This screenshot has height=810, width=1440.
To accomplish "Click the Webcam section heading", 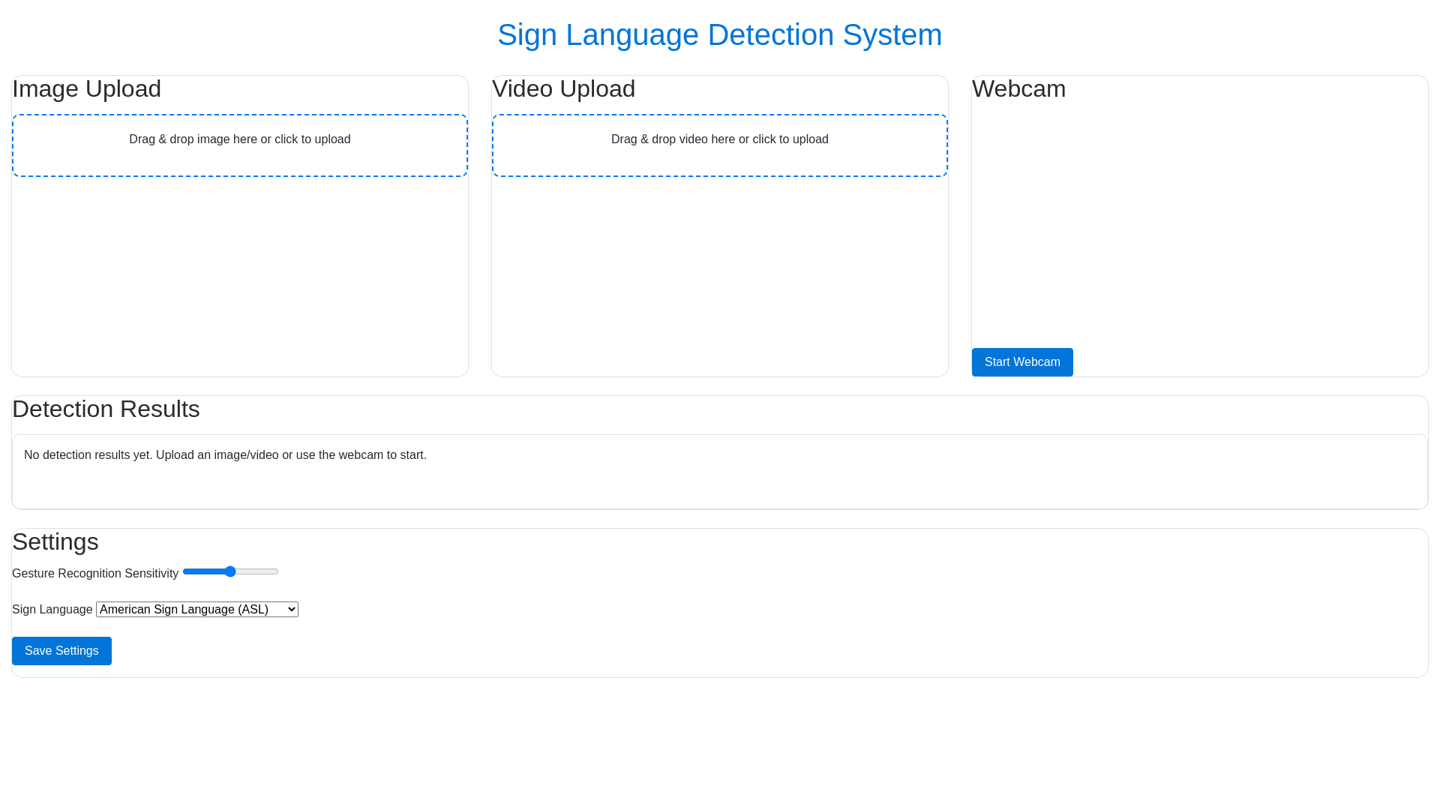I will click(1018, 89).
